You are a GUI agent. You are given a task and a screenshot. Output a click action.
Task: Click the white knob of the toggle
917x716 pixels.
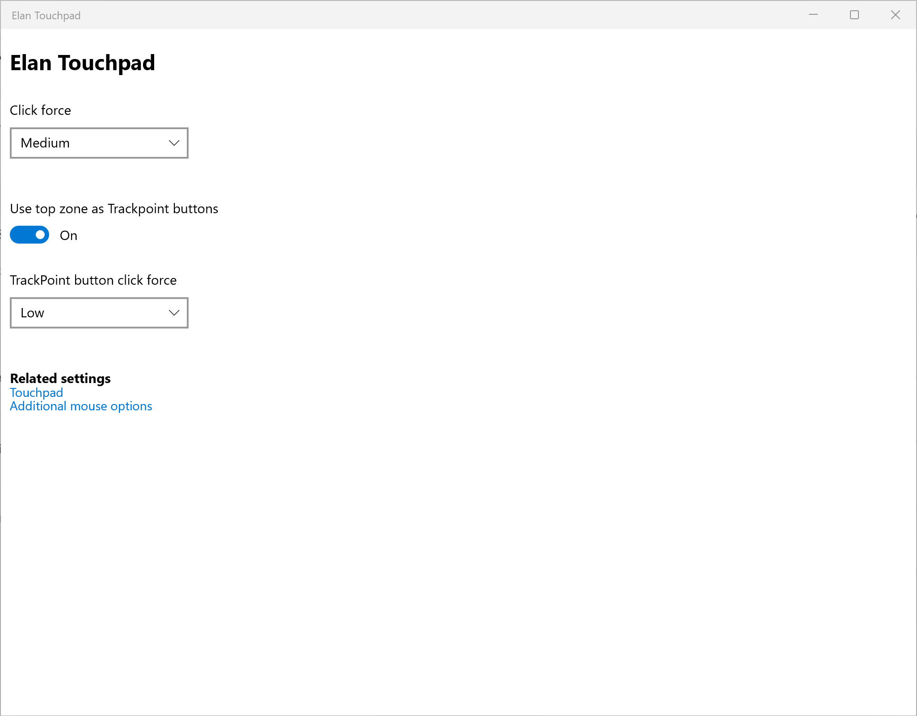coord(41,235)
